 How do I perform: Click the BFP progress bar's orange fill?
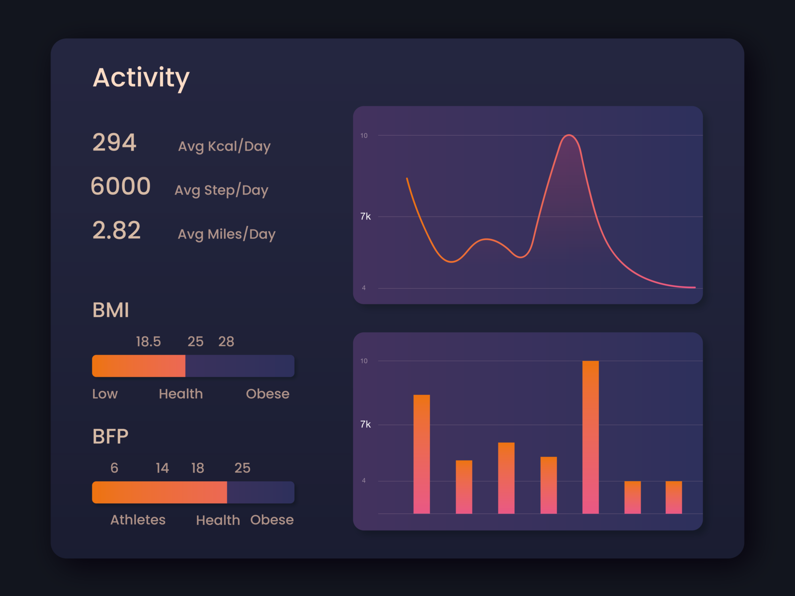[x=159, y=492]
